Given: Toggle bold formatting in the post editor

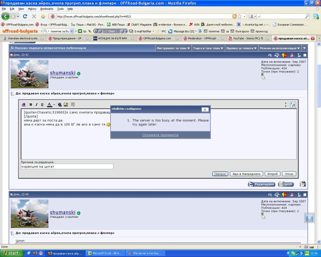Looking at the screenshot, I should 31,105.
